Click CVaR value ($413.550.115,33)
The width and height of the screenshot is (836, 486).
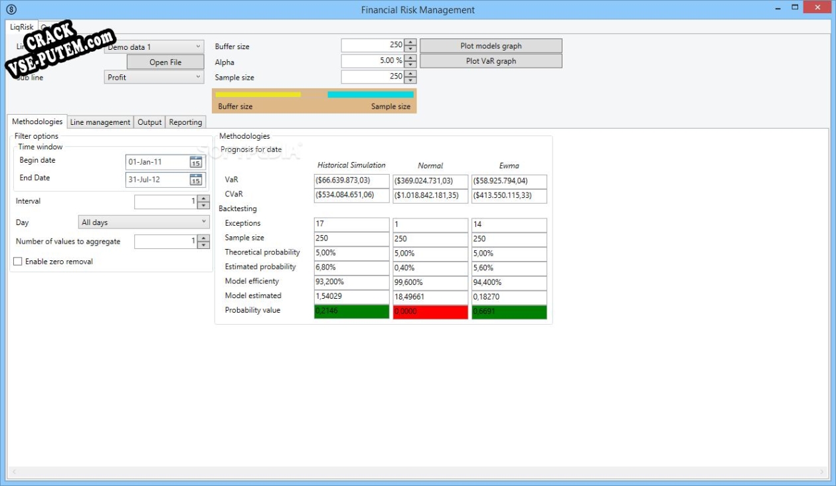click(x=509, y=196)
